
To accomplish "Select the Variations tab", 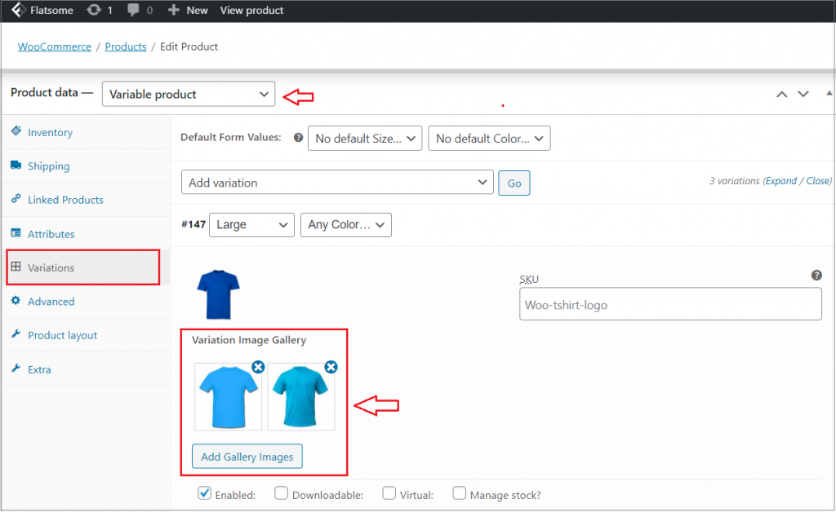I will 86,267.
